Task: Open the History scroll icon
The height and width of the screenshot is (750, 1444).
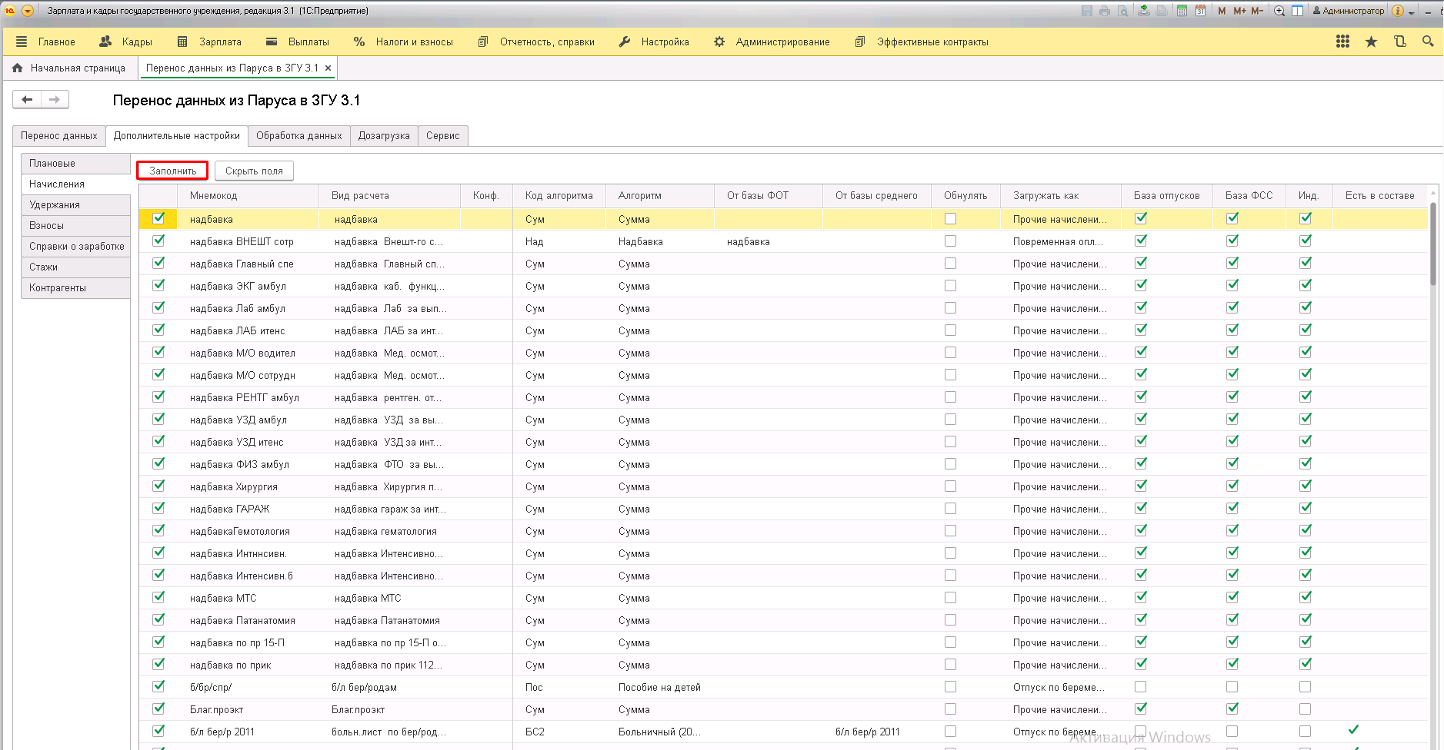Action: click(x=1399, y=41)
